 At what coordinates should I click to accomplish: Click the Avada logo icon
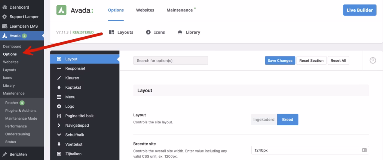(x=61, y=10)
